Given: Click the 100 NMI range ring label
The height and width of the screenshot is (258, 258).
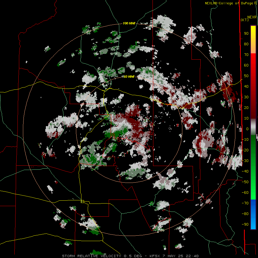Looking at the screenshot, I should pos(129,23).
